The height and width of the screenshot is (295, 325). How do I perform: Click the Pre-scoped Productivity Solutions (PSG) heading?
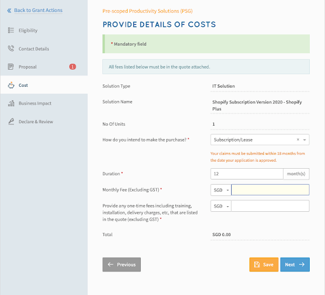click(x=147, y=11)
